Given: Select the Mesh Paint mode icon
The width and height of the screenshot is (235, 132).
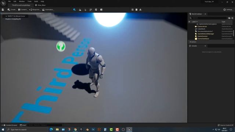Looking at the screenshot, I should pos(91,10).
